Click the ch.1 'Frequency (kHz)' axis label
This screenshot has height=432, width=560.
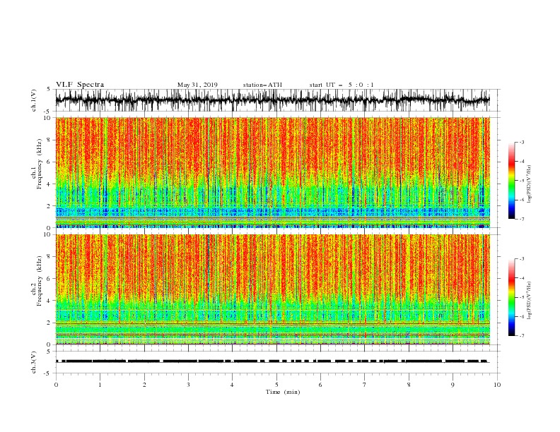click(40, 164)
